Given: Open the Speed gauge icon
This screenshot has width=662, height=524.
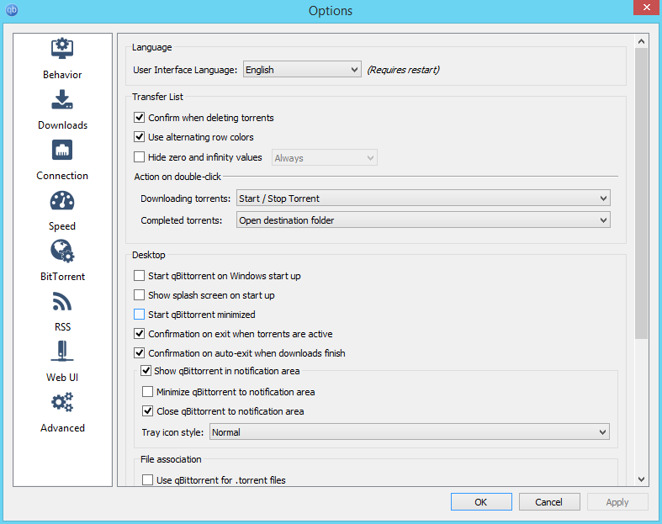Looking at the screenshot, I should [x=62, y=200].
